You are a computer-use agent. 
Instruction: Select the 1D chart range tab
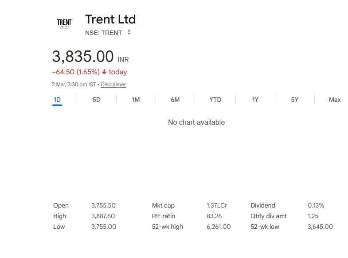tap(57, 100)
